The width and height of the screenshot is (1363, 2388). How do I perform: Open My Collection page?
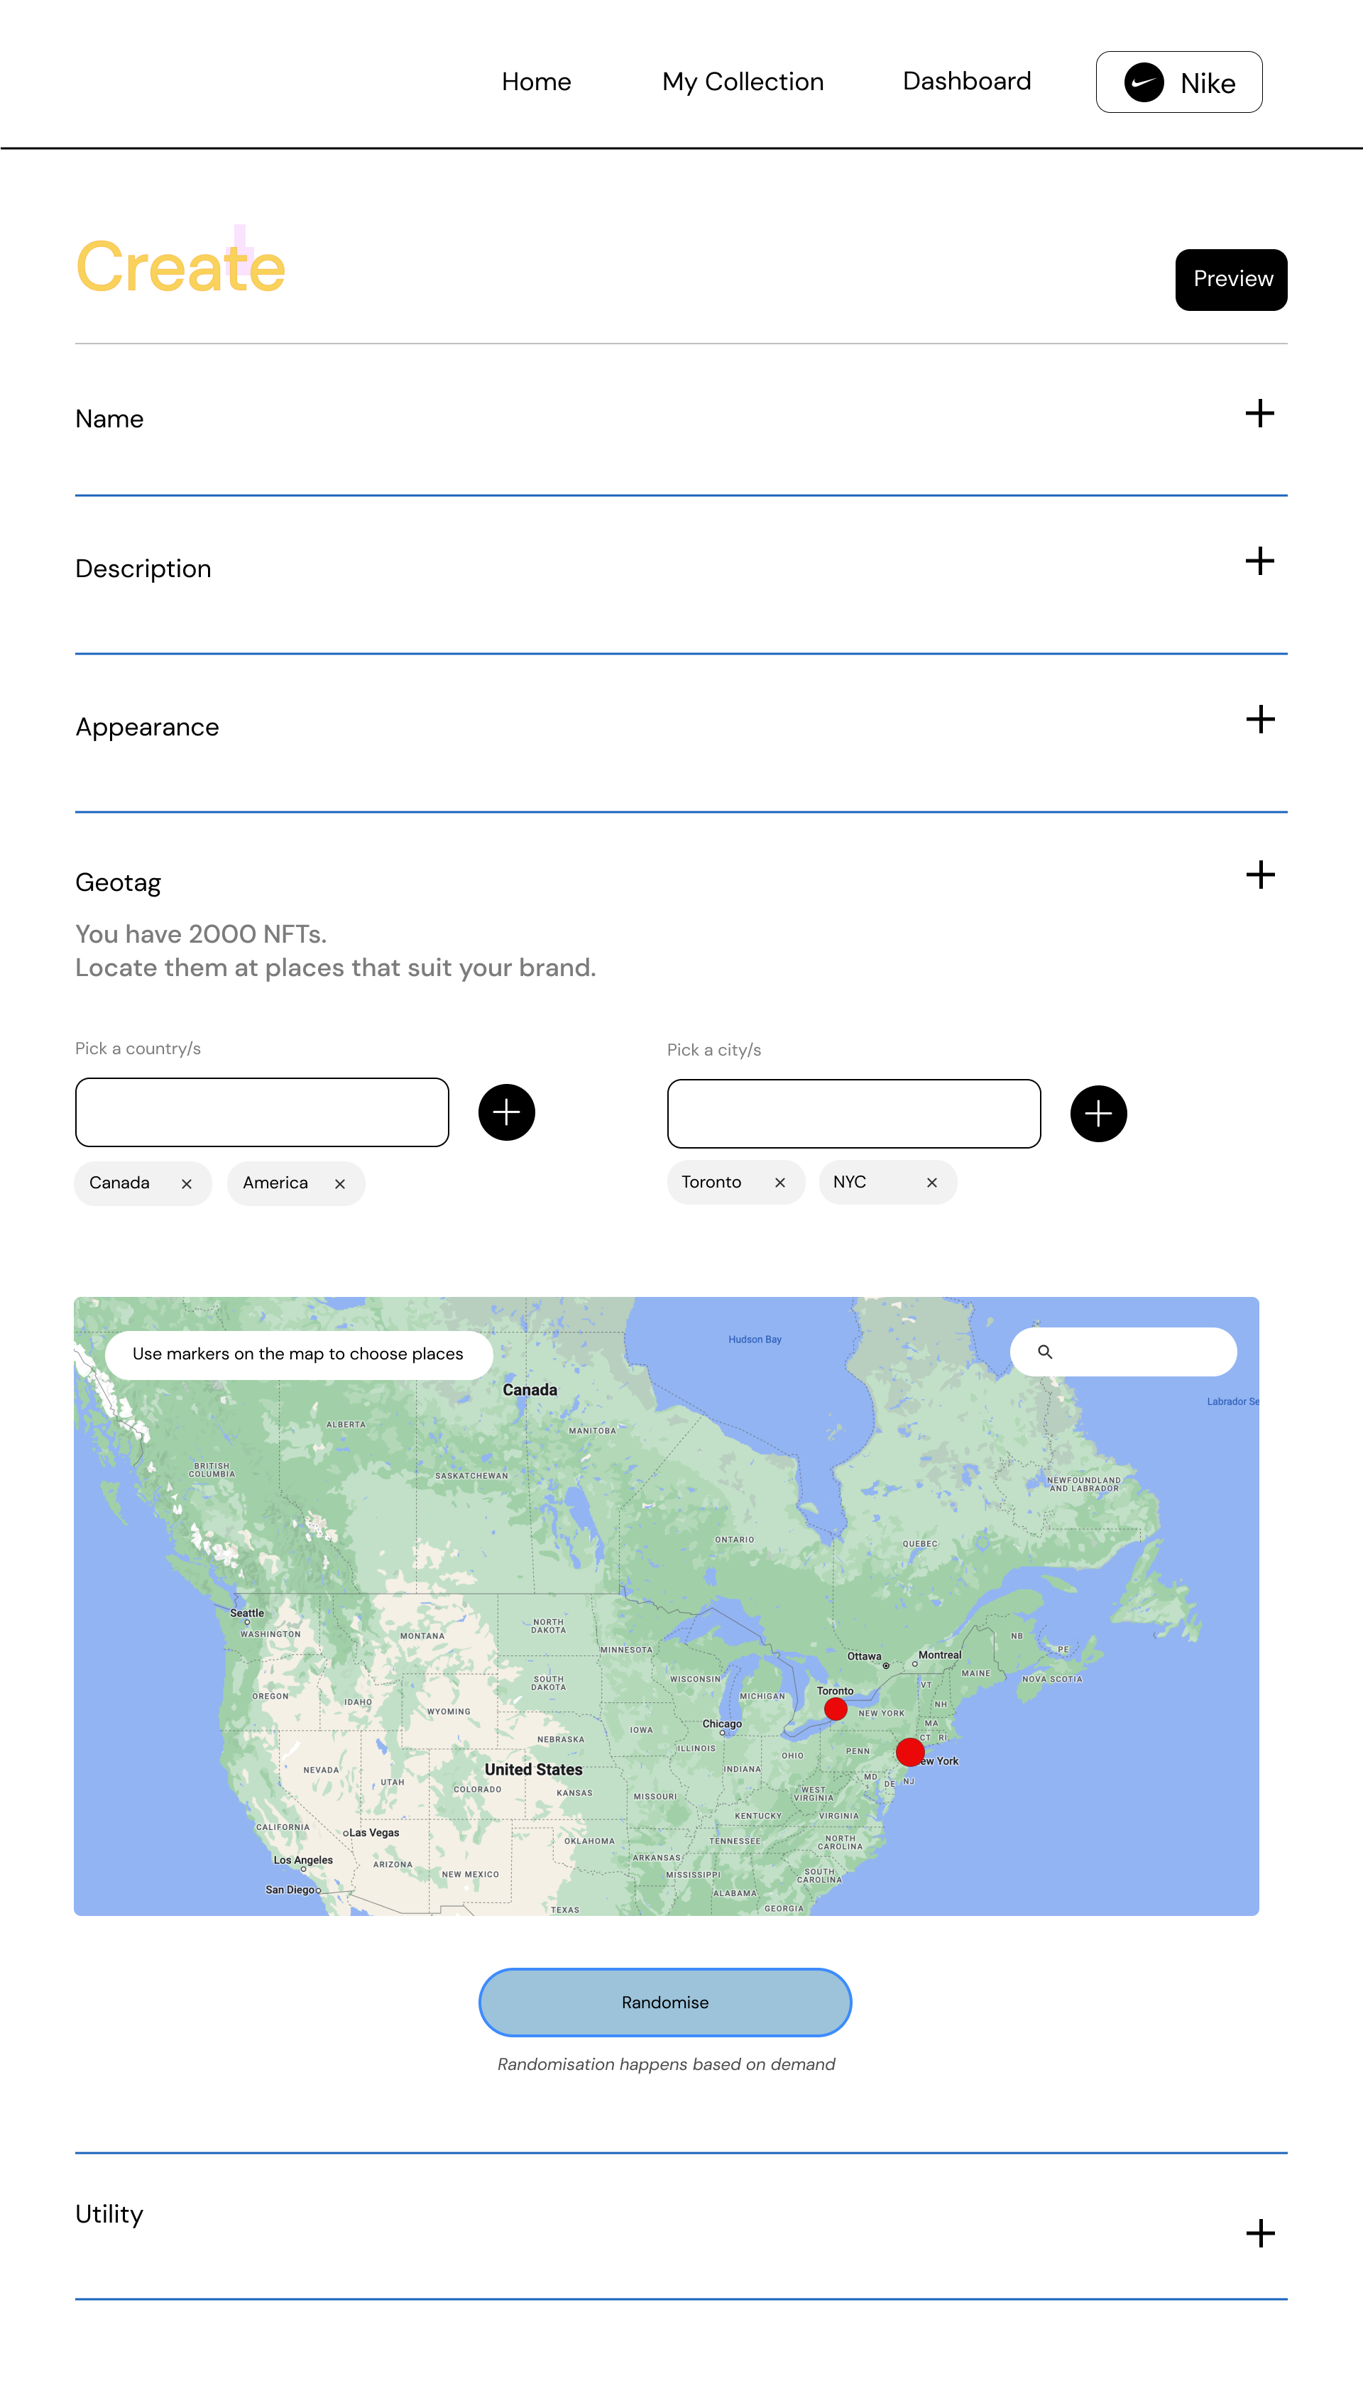click(743, 82)
